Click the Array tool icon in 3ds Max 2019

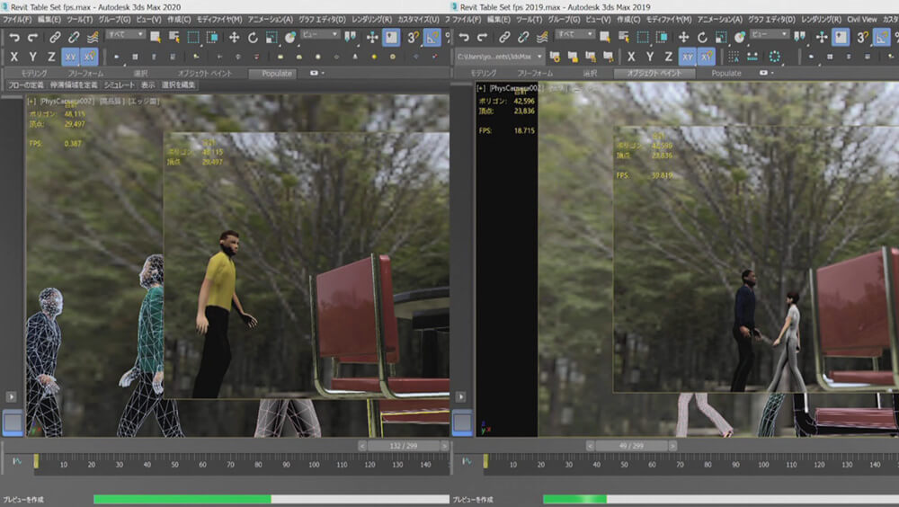pos(734,57)
